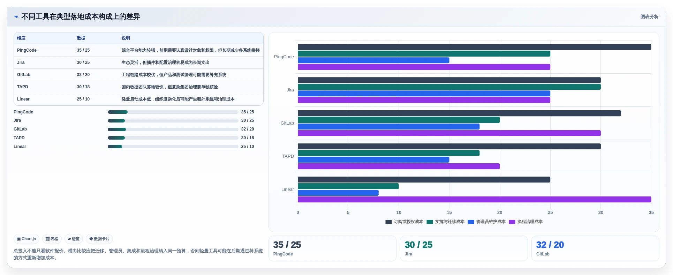Toggle 实施与迁移成本 legend swatch
The image size is (673, 275).
[430, 222]
